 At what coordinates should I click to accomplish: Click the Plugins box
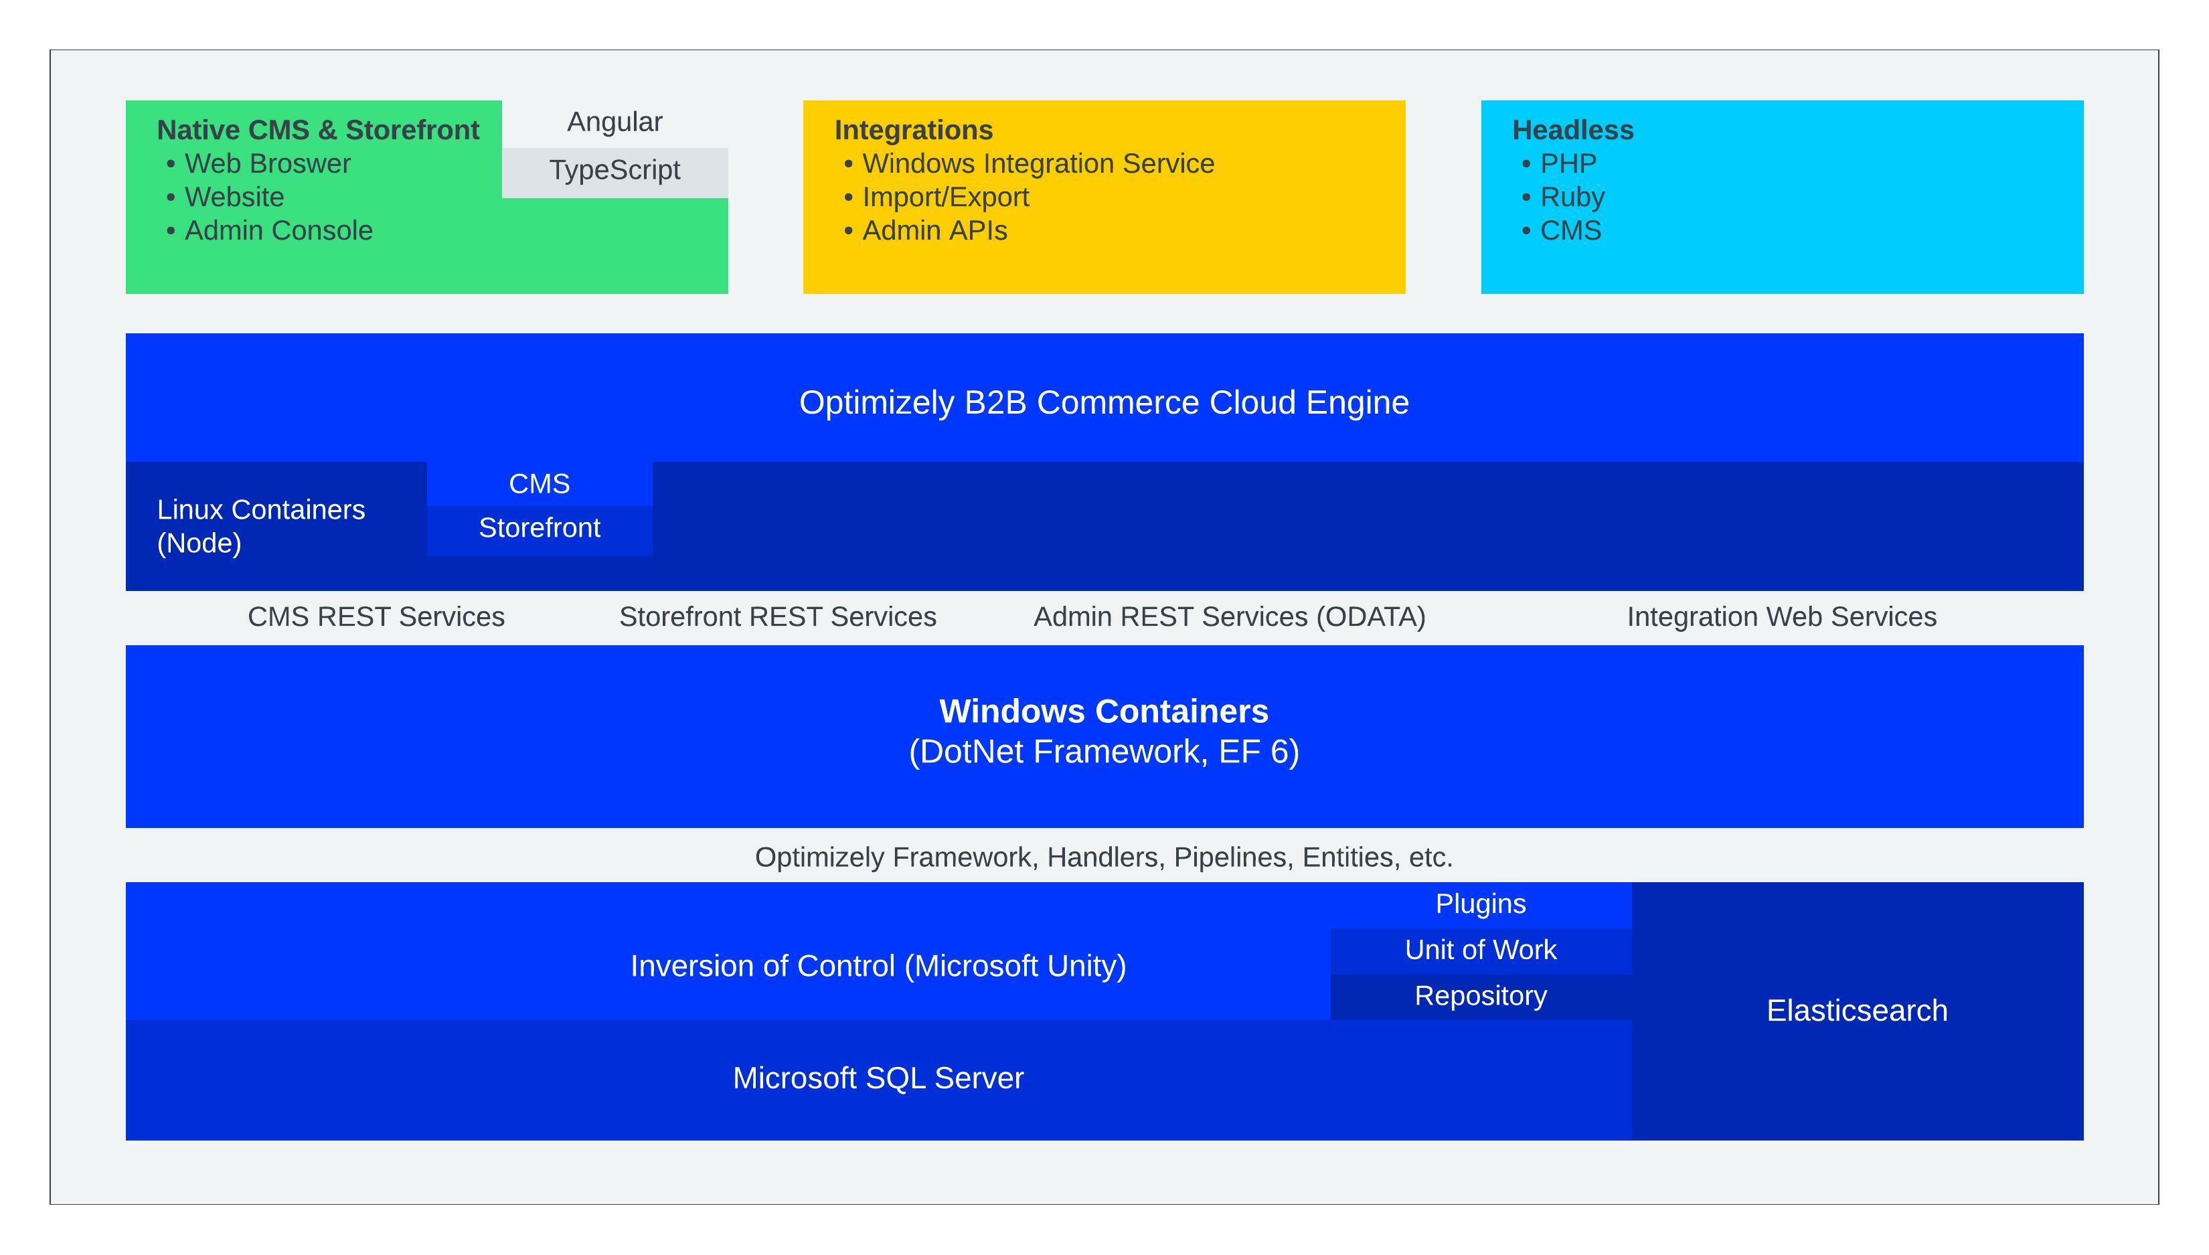(1480, 904)
